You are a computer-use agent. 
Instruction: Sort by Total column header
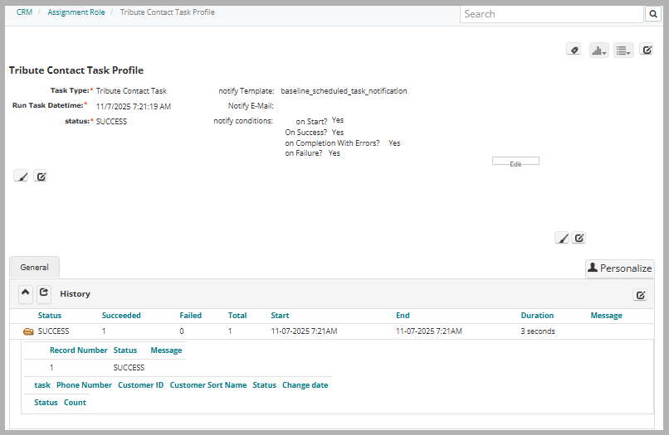[x=237, y=316]
